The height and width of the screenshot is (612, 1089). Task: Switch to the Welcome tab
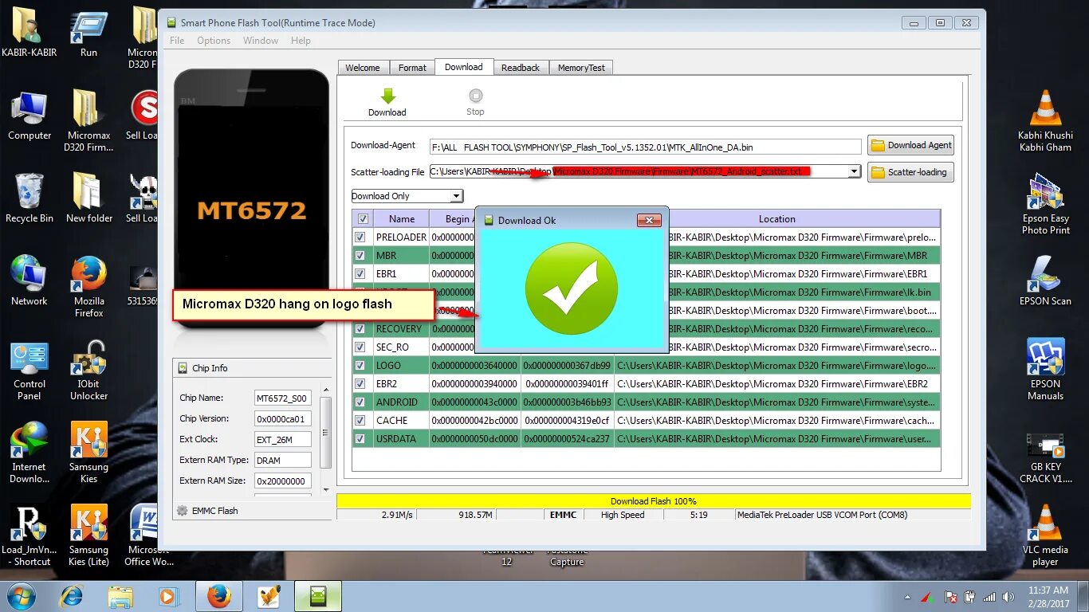pyautogui.click(x=363, y=68)
